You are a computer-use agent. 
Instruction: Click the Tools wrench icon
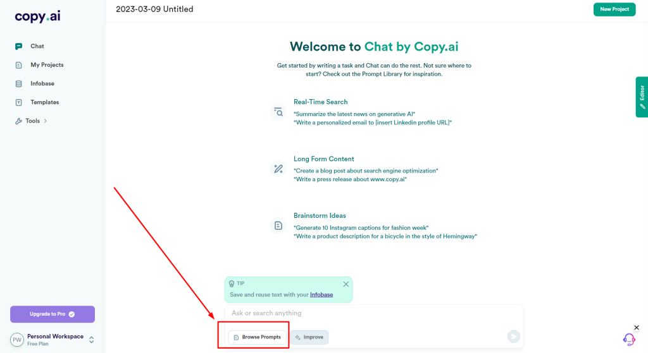point(18,121)
